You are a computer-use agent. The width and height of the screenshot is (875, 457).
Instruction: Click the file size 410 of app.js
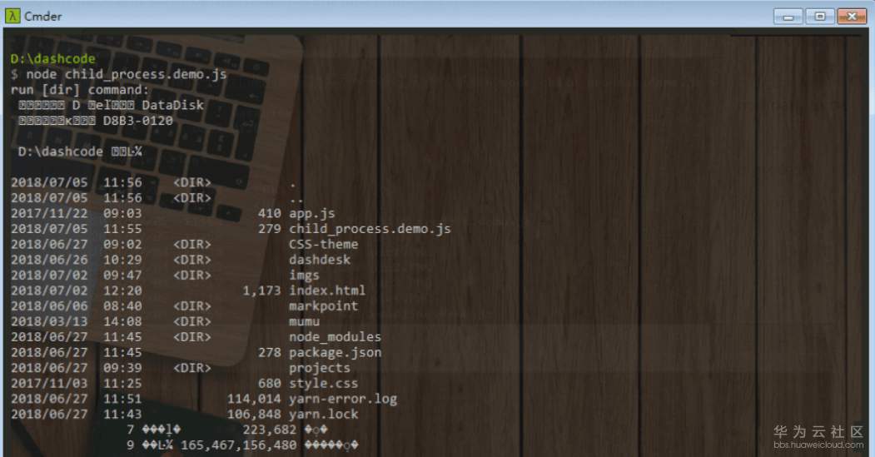(x=270, y=213)
